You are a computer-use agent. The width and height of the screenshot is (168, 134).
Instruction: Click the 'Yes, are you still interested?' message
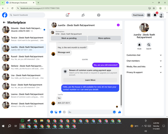106,65
